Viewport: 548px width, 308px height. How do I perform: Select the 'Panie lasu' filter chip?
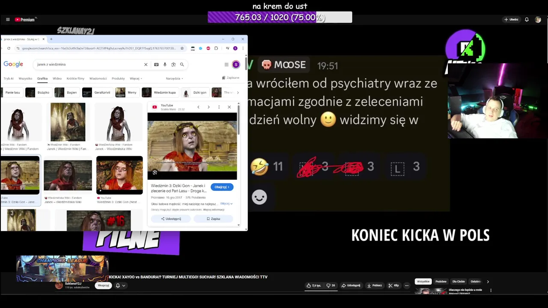12,92
